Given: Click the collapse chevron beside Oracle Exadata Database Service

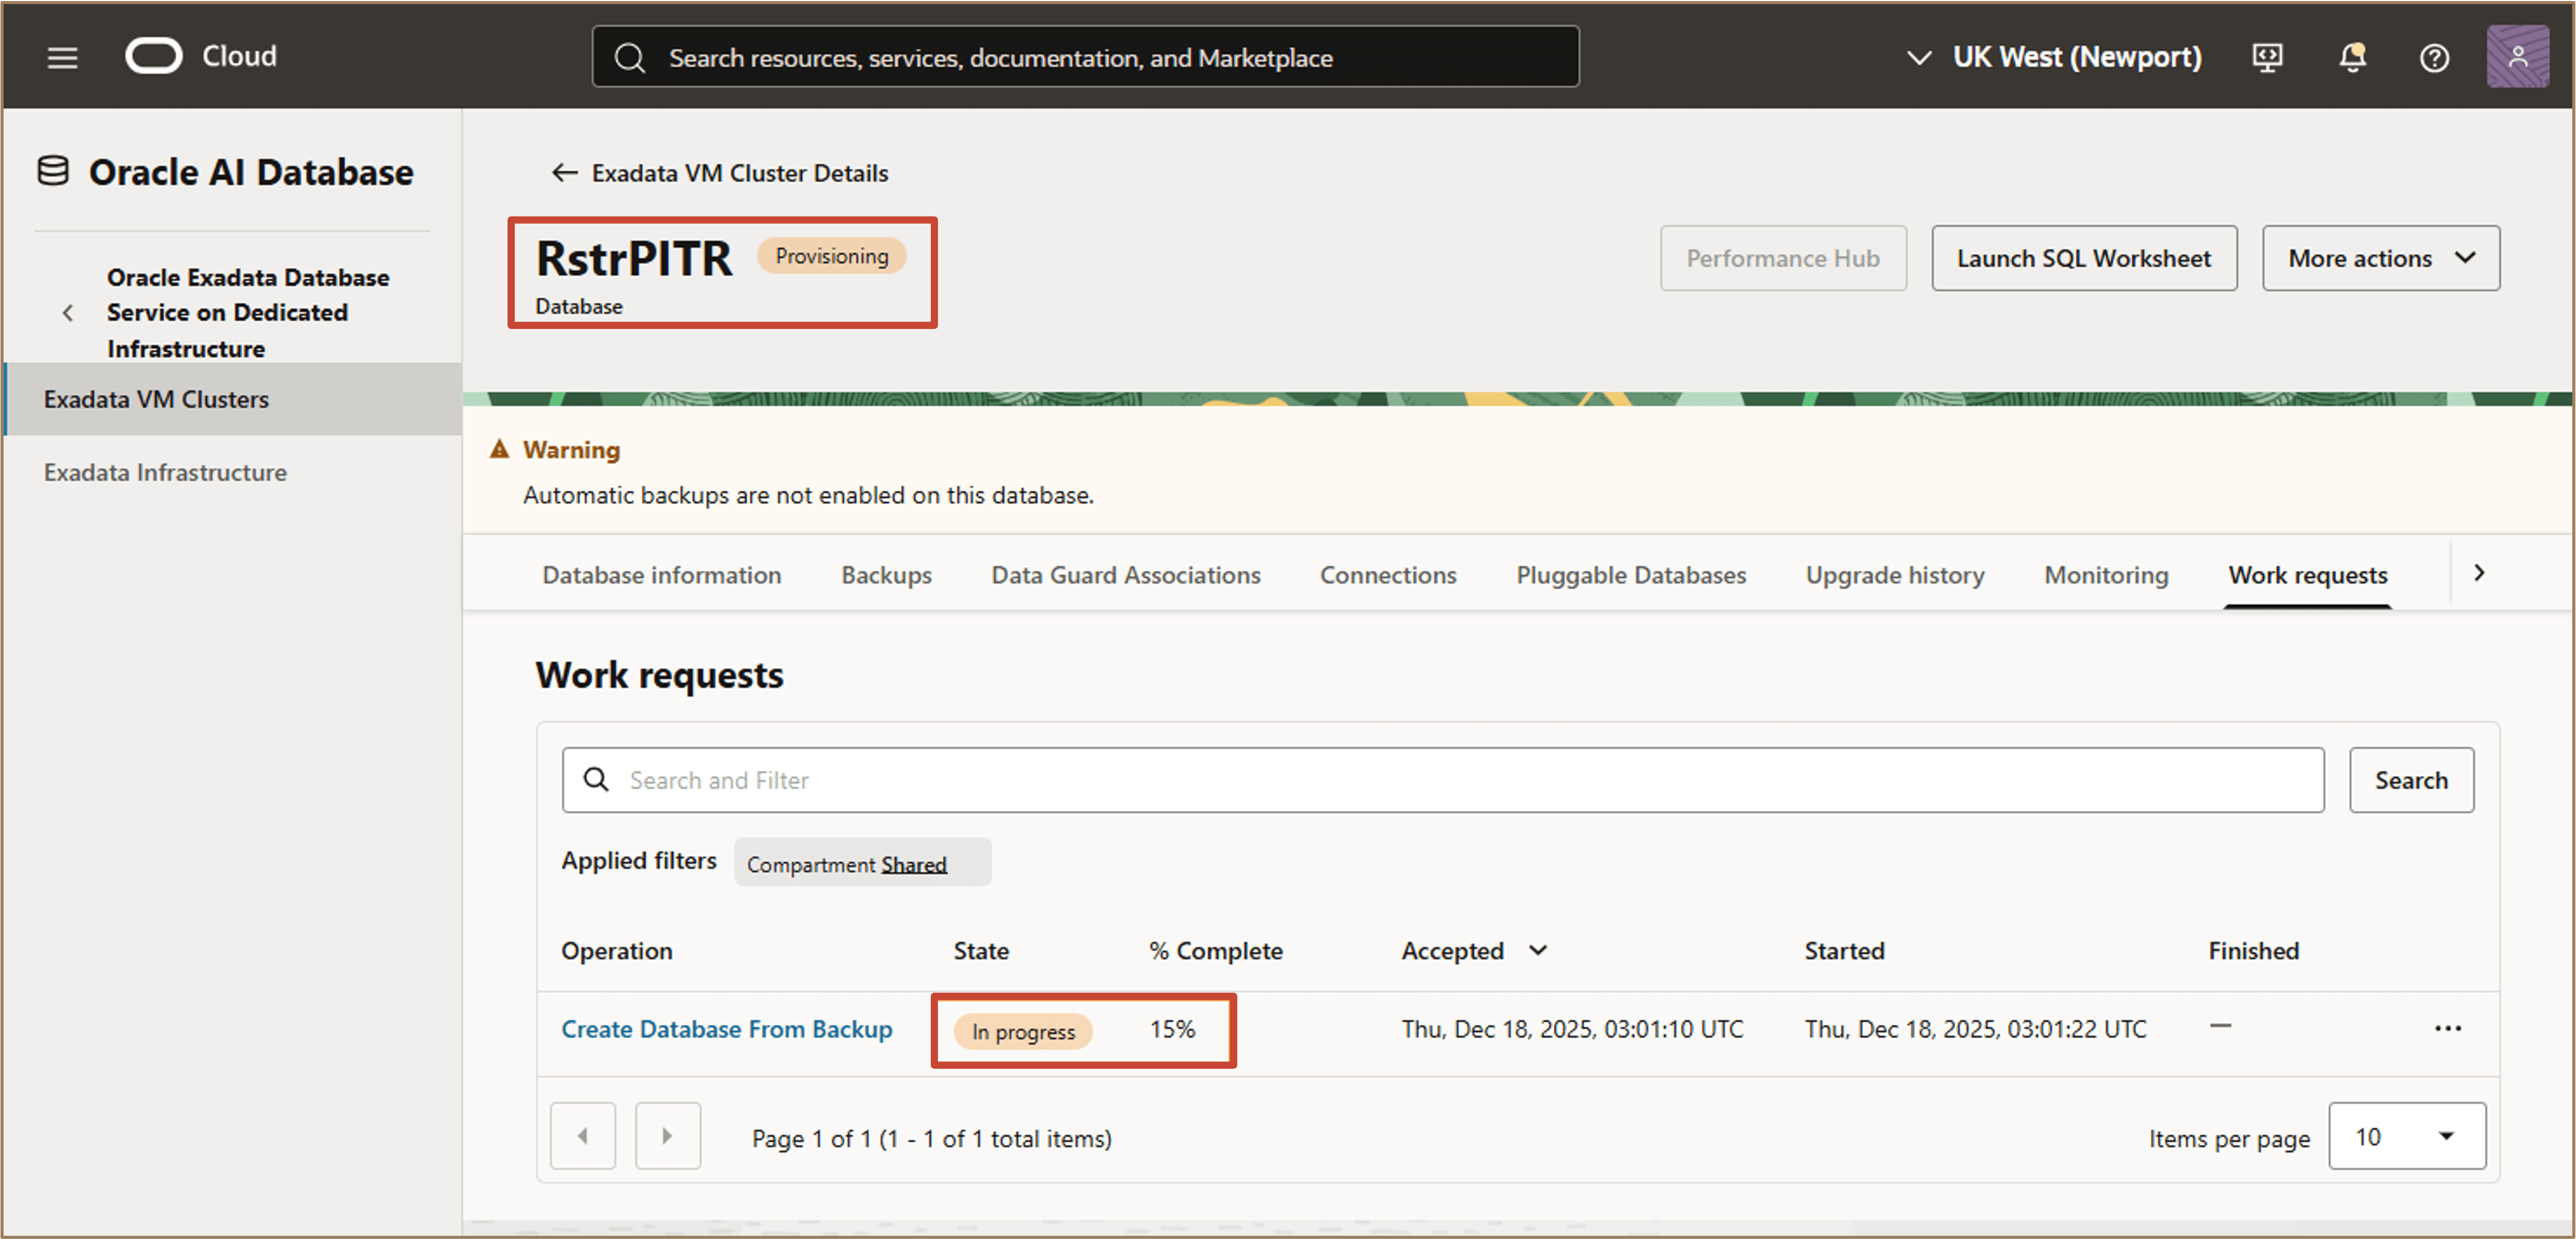Looking at the screenshot, I should [x=68, y=313].
